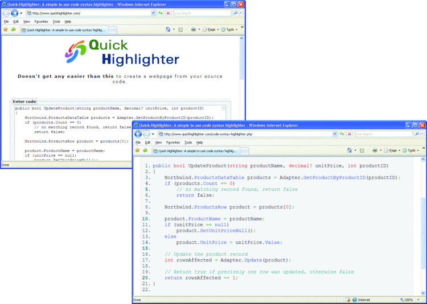Click Forward button in the front window
427x304 pixels.
point(146,134)
